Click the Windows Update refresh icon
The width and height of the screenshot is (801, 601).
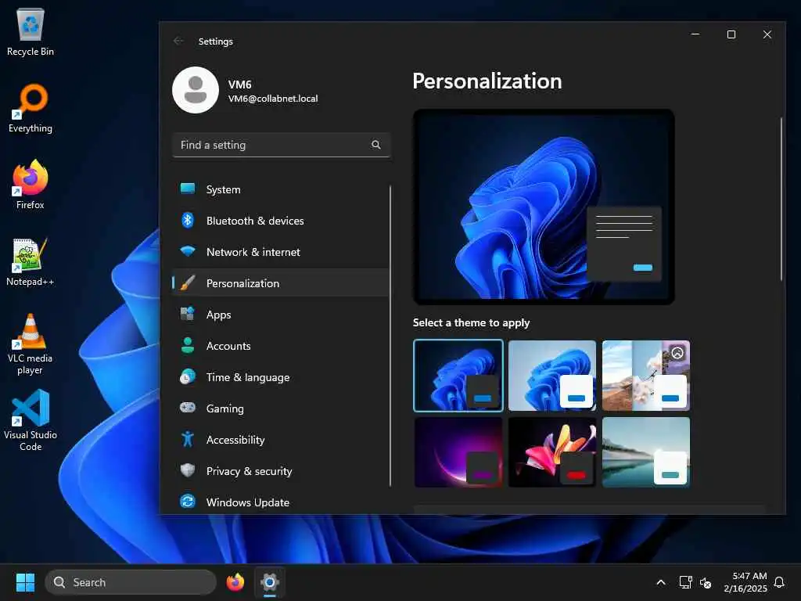188,502
